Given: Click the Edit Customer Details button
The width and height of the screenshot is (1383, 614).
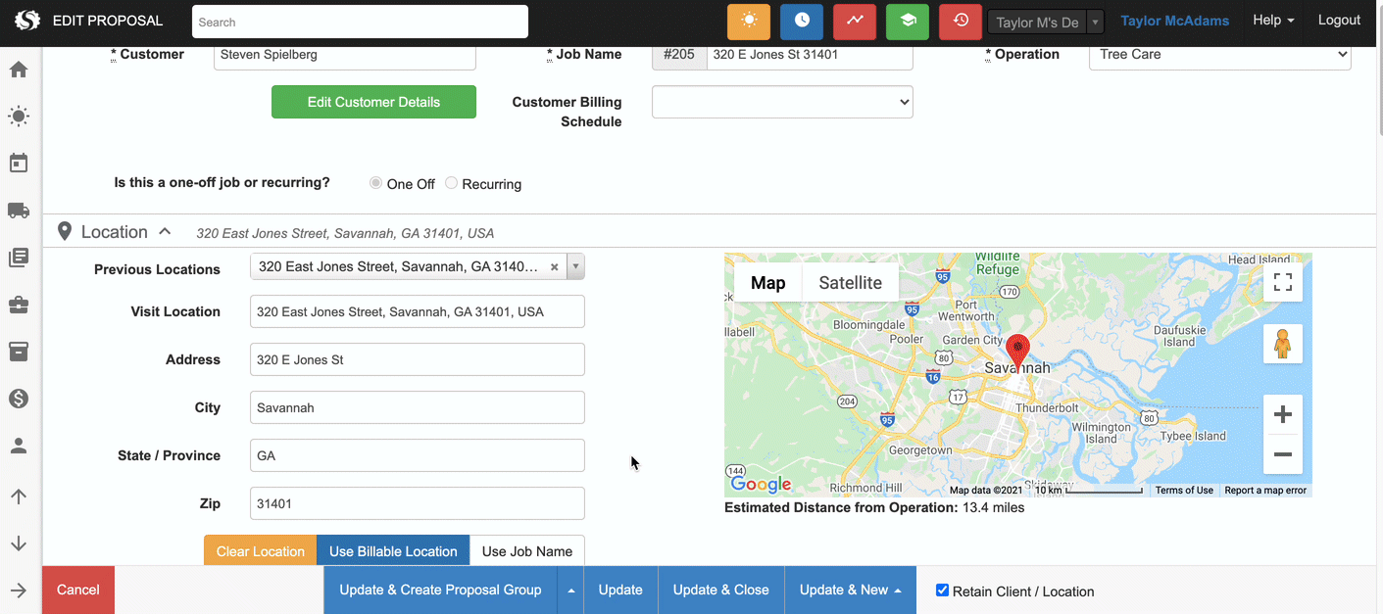Looking at the screenshot, I should pyautogui.click(x=373, y=102).
